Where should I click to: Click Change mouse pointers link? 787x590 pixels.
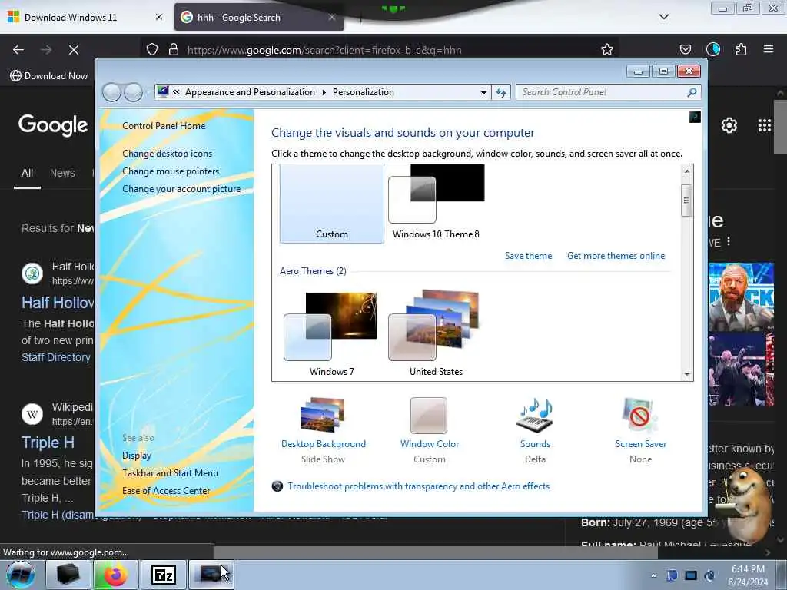pyautogui.click(x=171, y=171)
